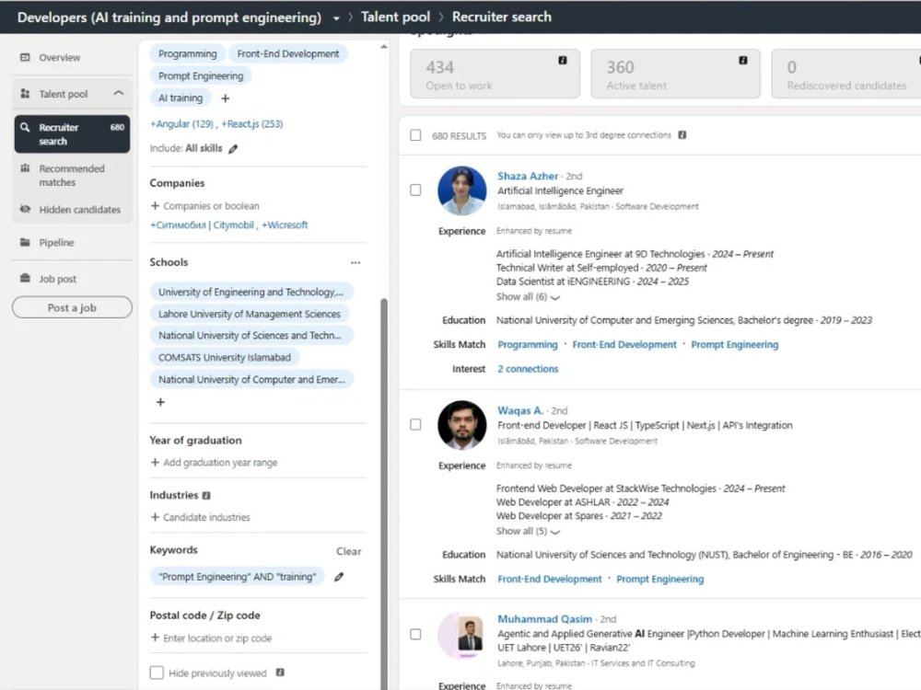This screenshot has height=690, width=921.
Task: Select the 360 Active talent spotlight
Action: pos(675,74)
